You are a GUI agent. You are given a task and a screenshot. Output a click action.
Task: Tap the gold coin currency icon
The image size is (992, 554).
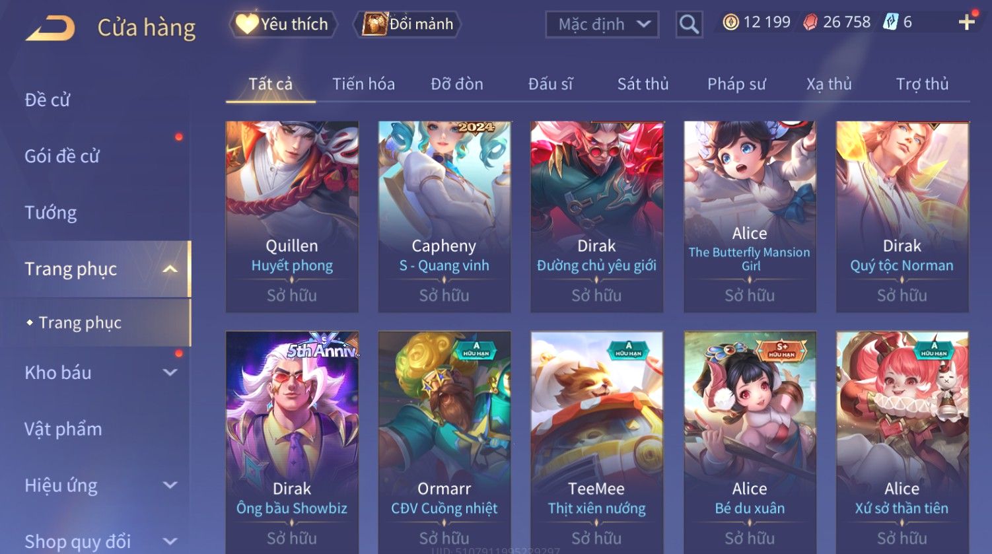click(x=730, y=22)
